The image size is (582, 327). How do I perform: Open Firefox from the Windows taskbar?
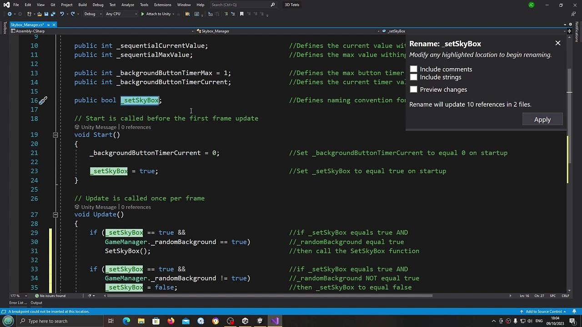click(171, 321)
